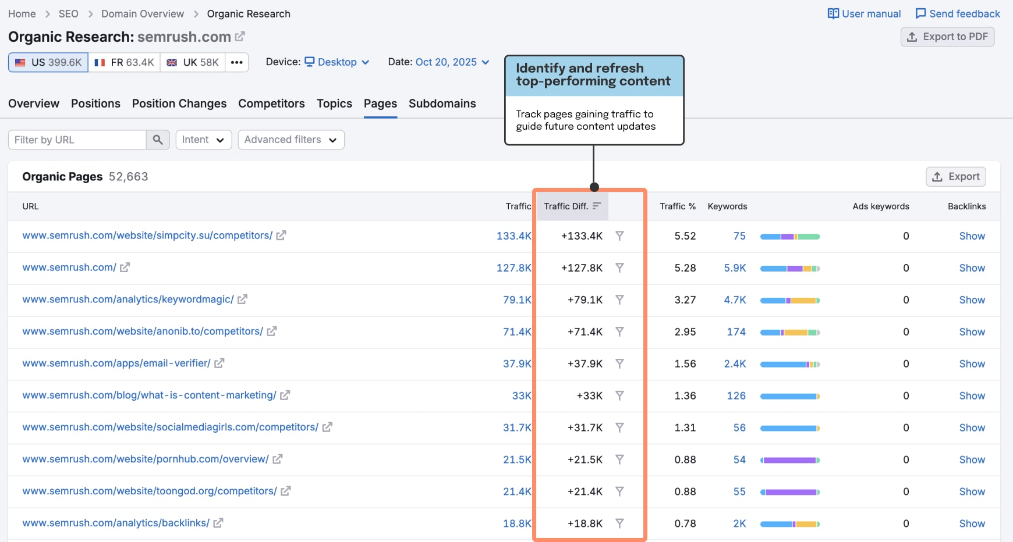Image resolution: width=1013 pixels, height=542 pixels.
Task: Select the Subdomains tab
Action: tap(442, 104)
